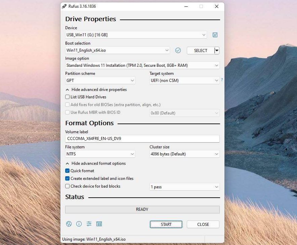
Task: Open the language globe icon
Action: 69,224
